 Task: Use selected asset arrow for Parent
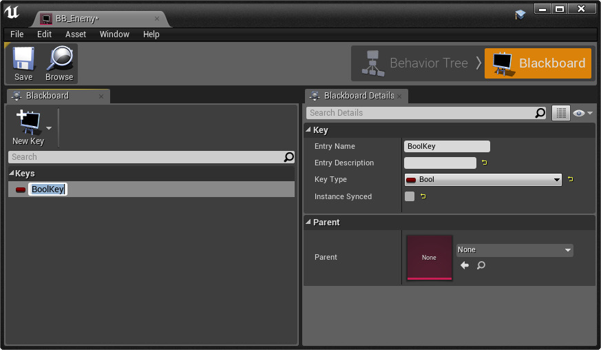(x=465, y=265)
